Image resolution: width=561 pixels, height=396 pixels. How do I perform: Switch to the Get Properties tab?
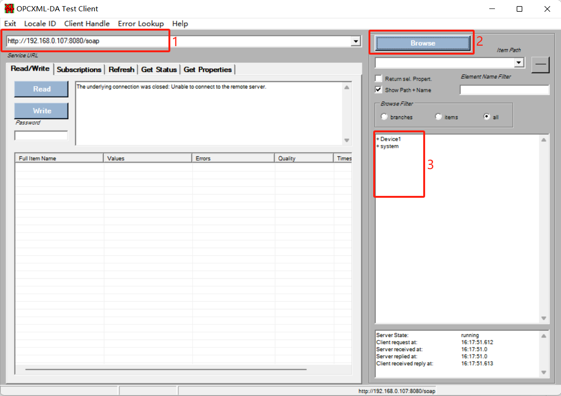point(208,70)
